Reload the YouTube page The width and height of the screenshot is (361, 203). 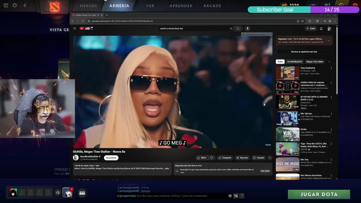tap(83, 21)
